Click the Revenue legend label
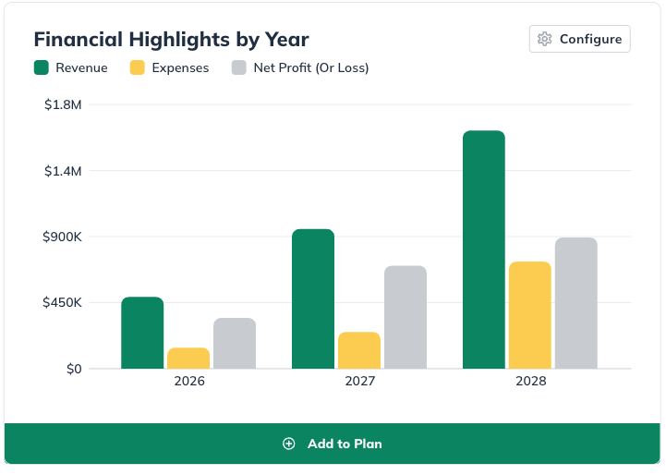The width and height of the screenshot is (666, 475). pyautogui.click(x=81, y=68)
